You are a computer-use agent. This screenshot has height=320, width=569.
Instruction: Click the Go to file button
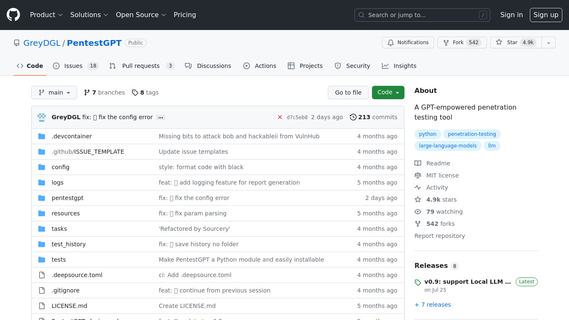[x=348, y=92]
